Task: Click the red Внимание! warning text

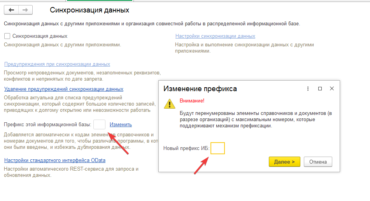Action: [192, 101]
